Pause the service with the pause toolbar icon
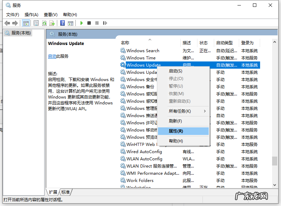The width and height of the screenshot is (281, 206). click(97, 23)
